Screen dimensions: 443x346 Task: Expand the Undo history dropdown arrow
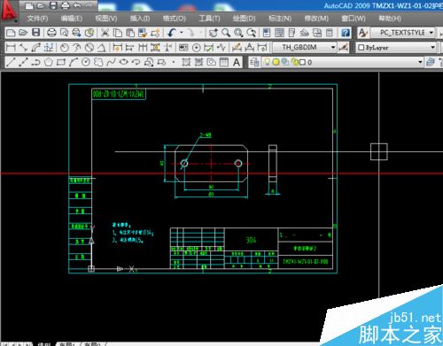pyautogui.click(x=182, y=33)
